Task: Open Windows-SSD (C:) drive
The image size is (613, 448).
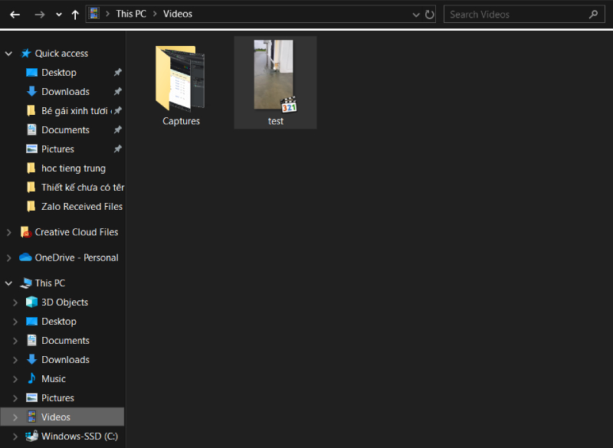Action: coord(79,437)
